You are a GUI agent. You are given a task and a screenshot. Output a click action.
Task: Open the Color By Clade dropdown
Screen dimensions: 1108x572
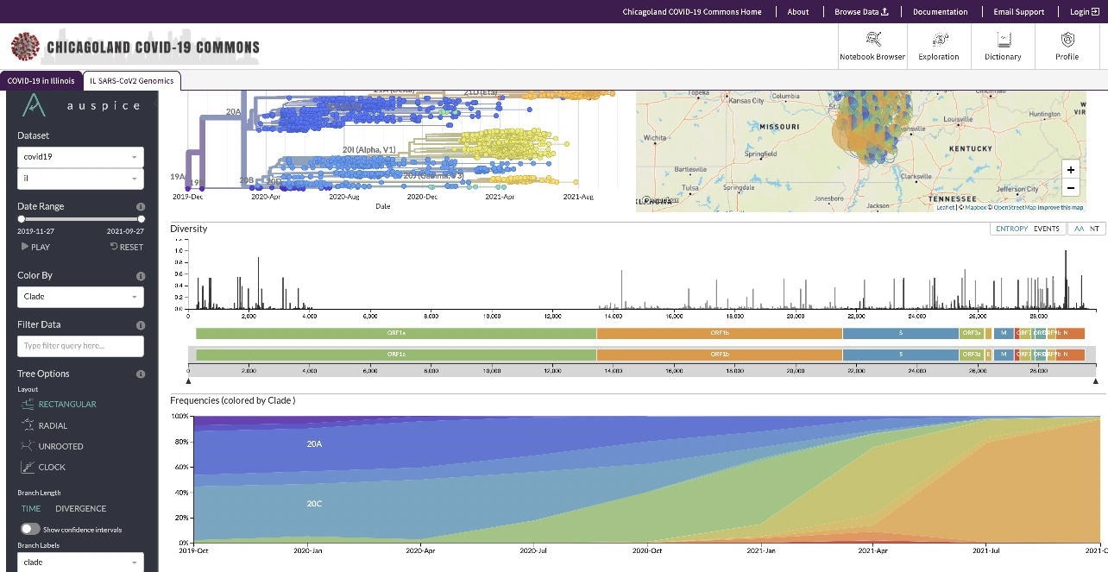tap(79, 296)
